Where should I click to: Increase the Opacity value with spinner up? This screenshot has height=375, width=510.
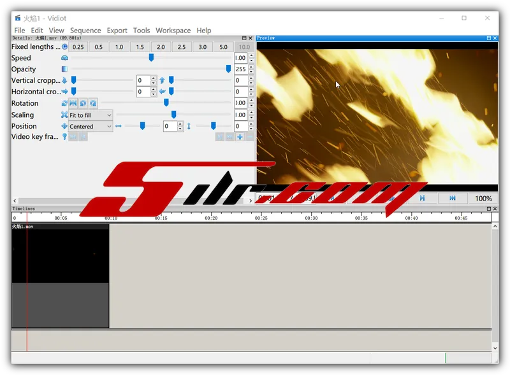[251, 67]
